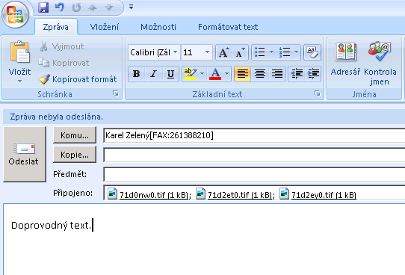Toggle center text alignment

tap(259, 74)
